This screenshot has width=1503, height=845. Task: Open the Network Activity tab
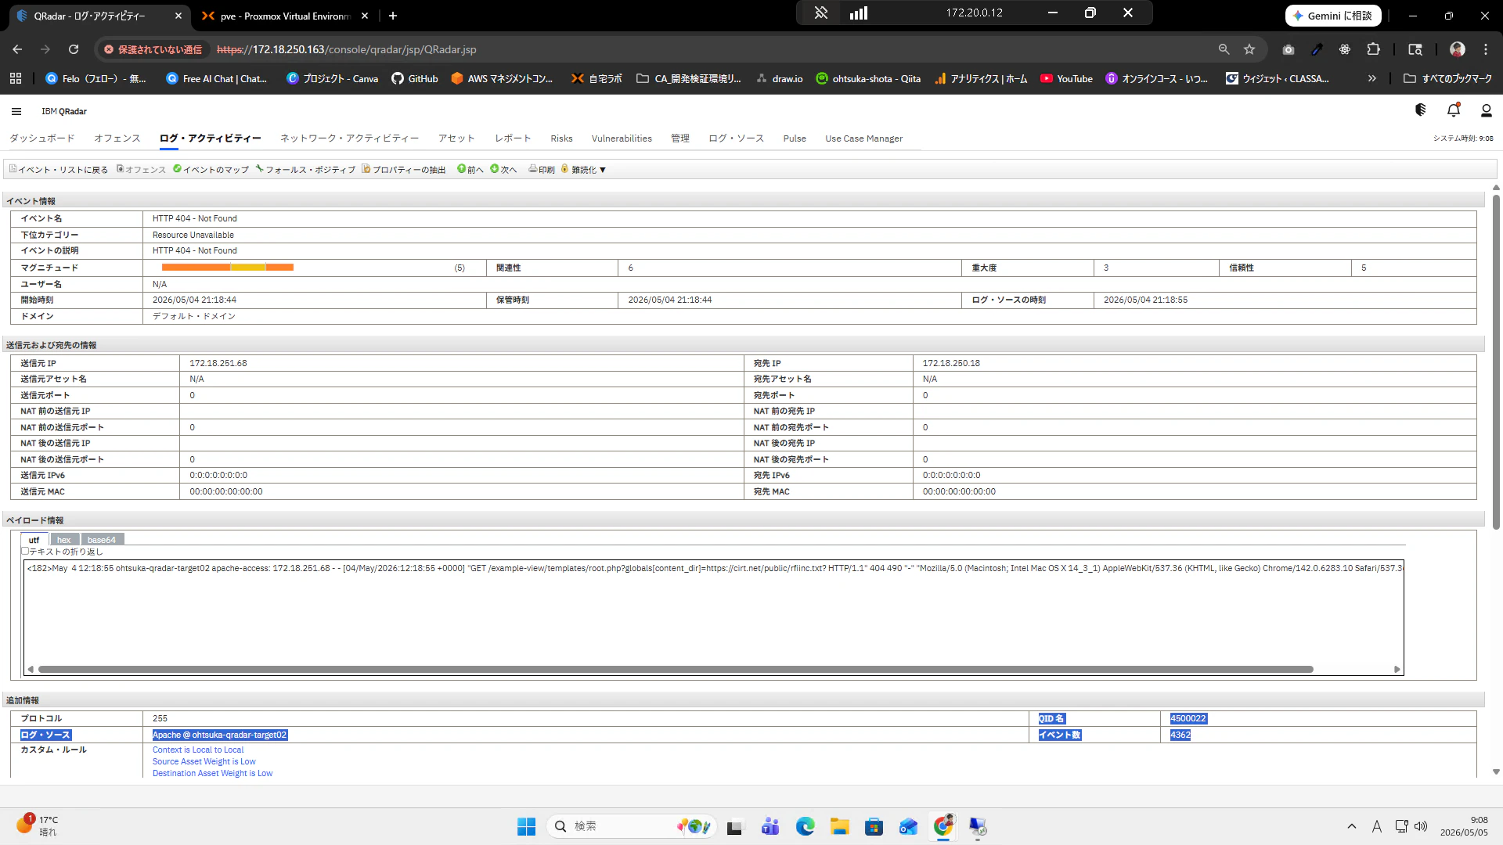click(350, 138)
